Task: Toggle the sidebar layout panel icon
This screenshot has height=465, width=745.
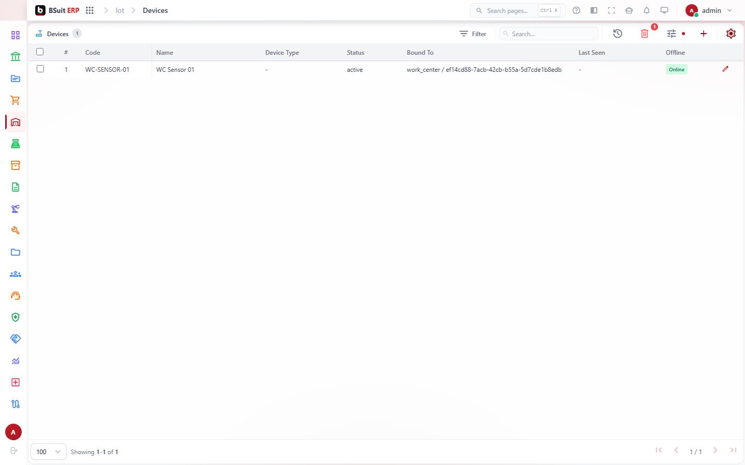Action: 594,10
